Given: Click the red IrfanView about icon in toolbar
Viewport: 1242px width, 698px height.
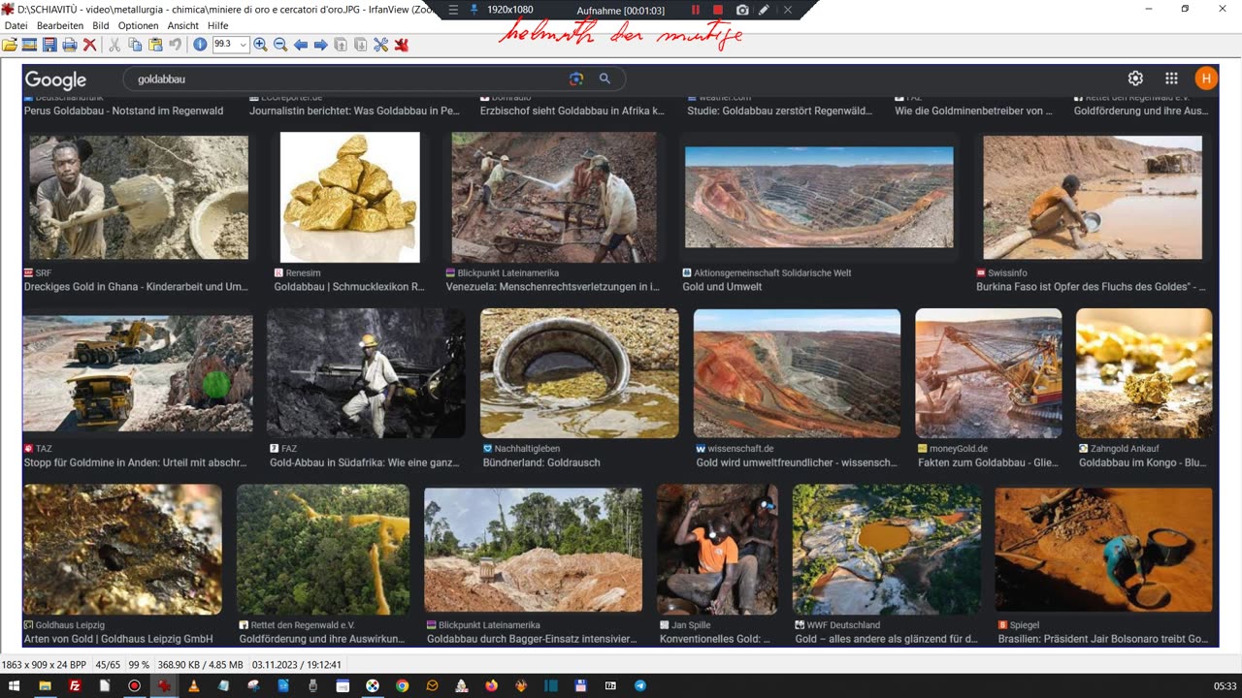Looking at the screenshot, I should point(402,45).
